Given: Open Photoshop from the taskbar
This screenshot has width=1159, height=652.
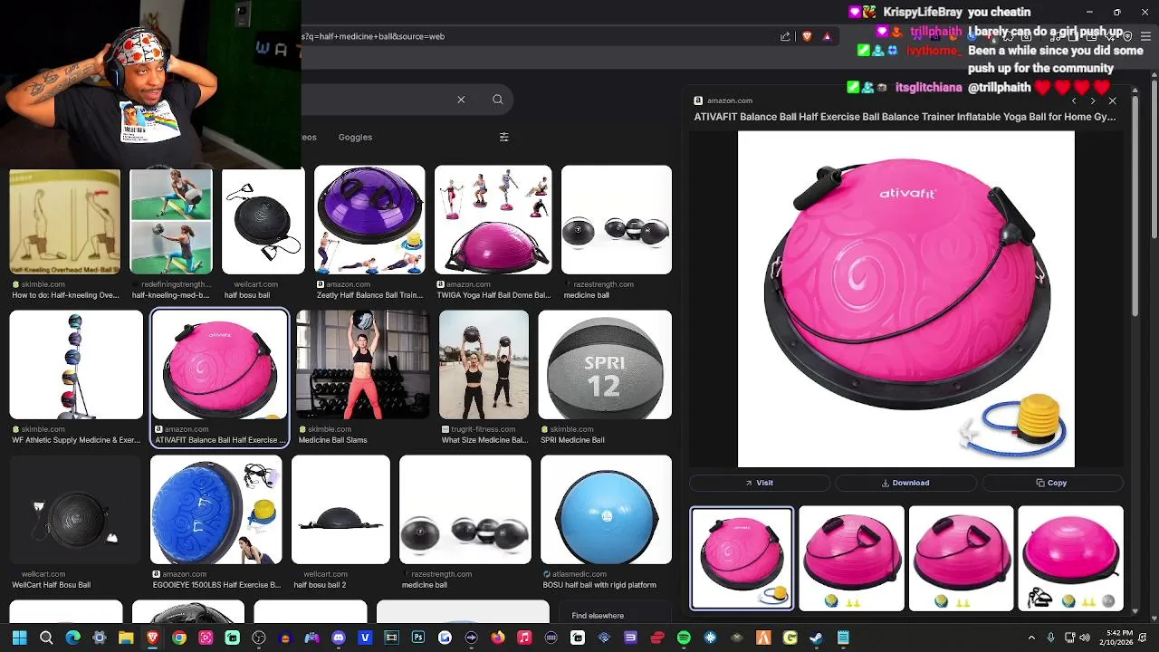Looking at the screenshot, I should point(418,638).
